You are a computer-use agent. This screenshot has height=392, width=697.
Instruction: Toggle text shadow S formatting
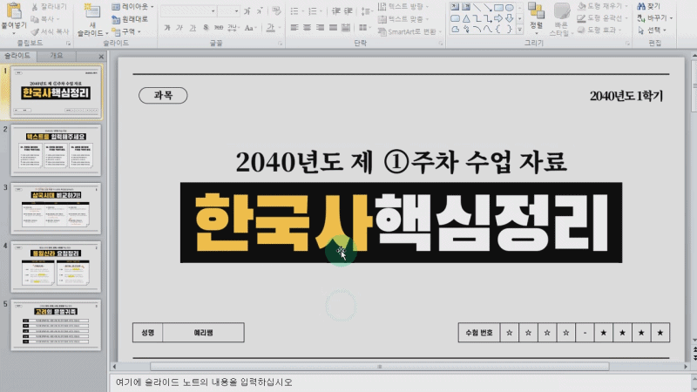[206, 28]
